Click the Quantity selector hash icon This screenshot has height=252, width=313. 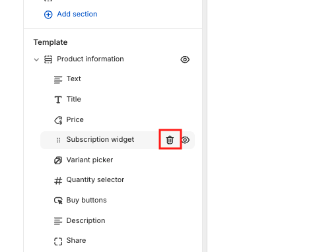click(58, 181)
